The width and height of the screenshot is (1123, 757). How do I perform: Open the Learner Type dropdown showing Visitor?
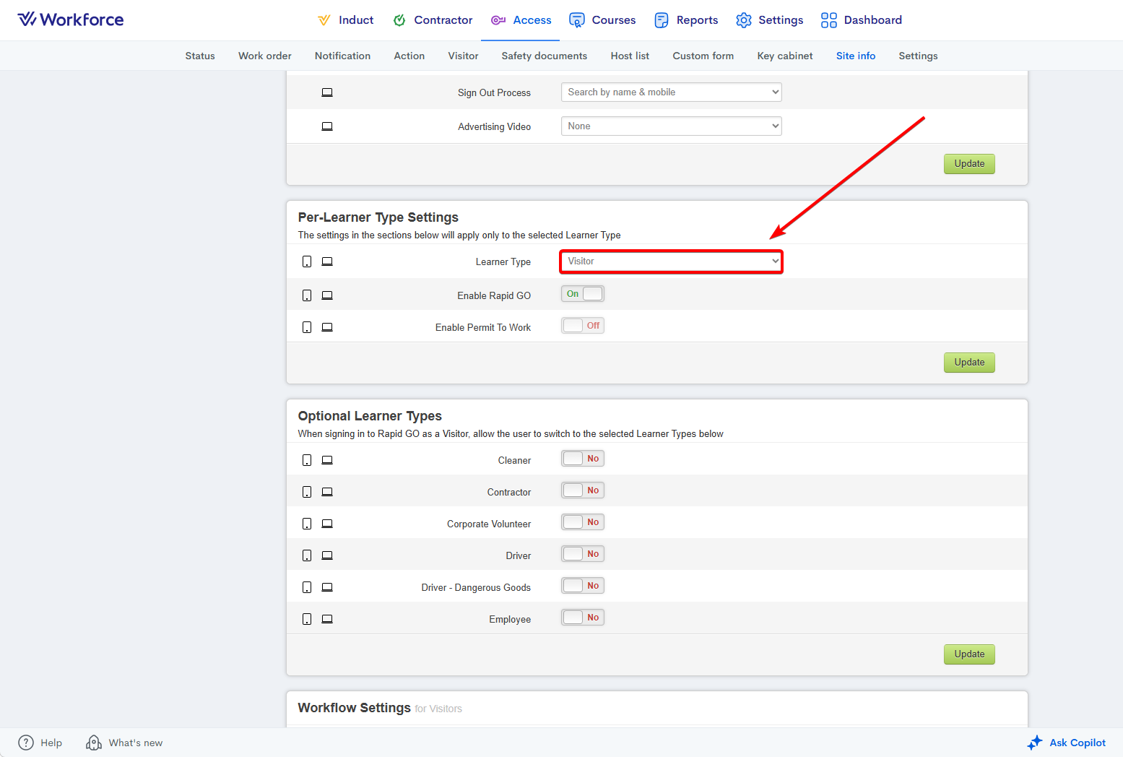coord(672,261)
